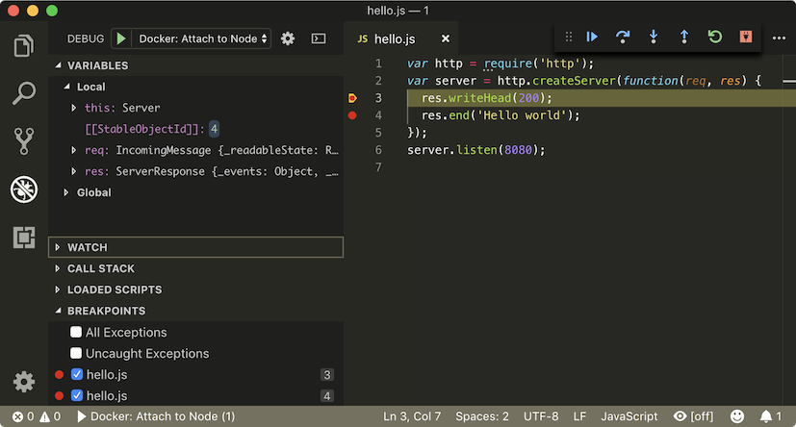
Task: Place cursor on res.end('Hello world') line
Action: 501,115
